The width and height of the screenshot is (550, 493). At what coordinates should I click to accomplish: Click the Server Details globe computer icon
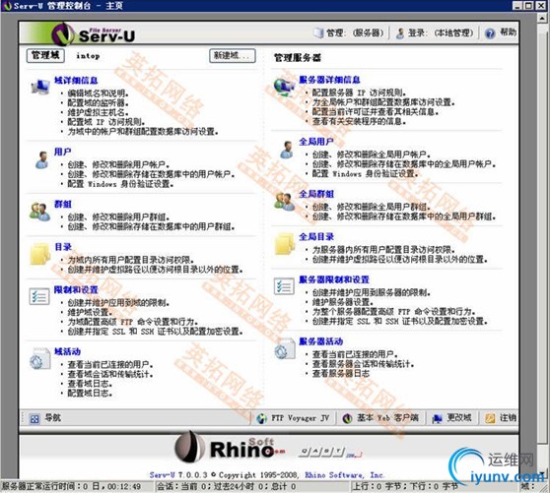click(x=284, y=87)
